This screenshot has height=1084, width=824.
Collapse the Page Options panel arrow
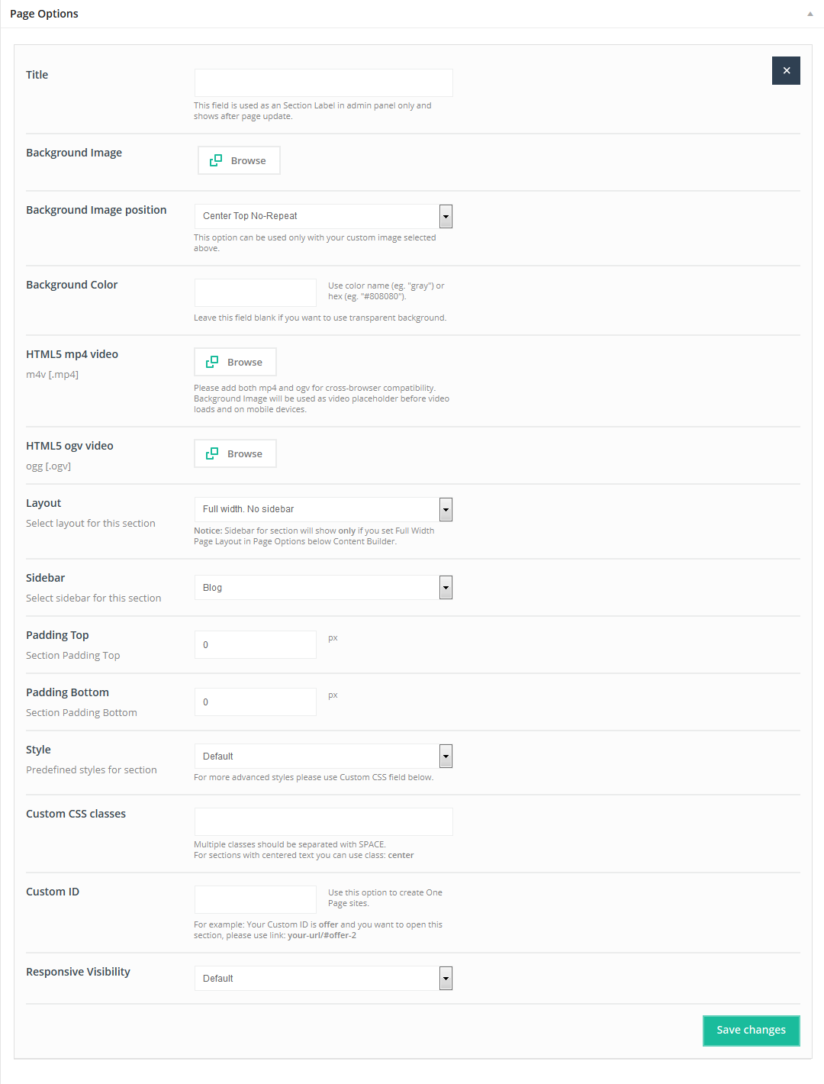(810, 14)
